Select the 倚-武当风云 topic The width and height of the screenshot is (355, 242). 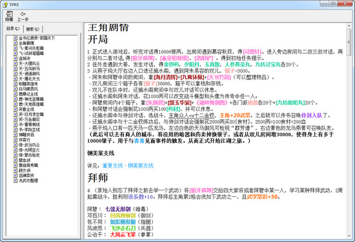pyautogui.click(x=29, y=145)
